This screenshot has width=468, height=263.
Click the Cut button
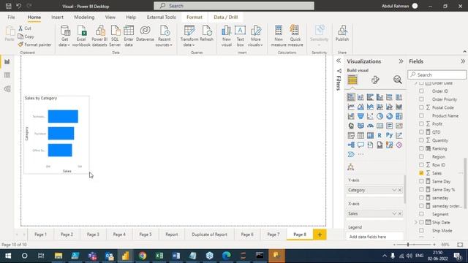click(25, 28)
